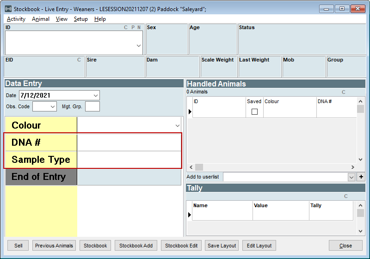Open the Help menu
This screenshot has height=259, width=370.
tap(100, 19)
